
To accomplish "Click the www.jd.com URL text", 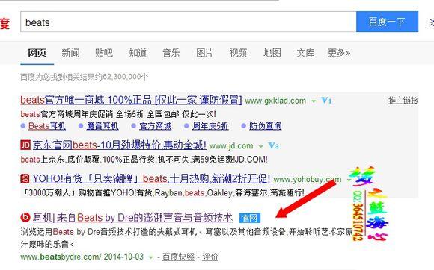I will coord(231,146).
